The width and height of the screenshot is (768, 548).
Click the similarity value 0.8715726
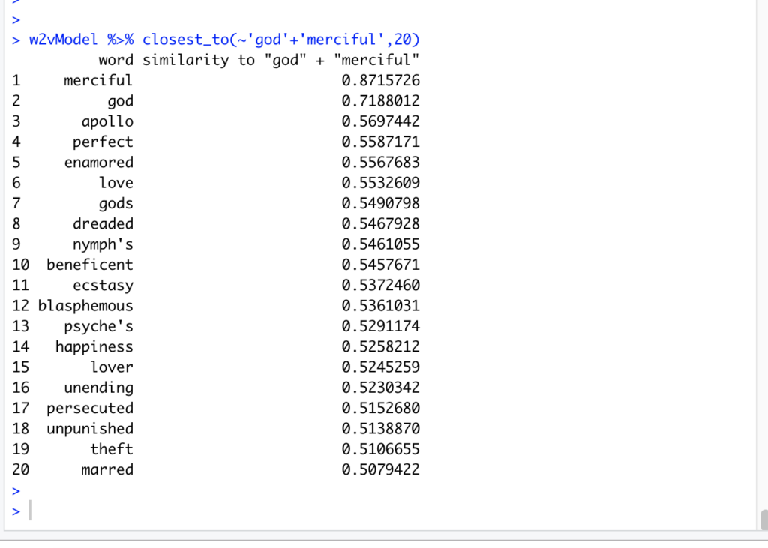click(380, 80)
